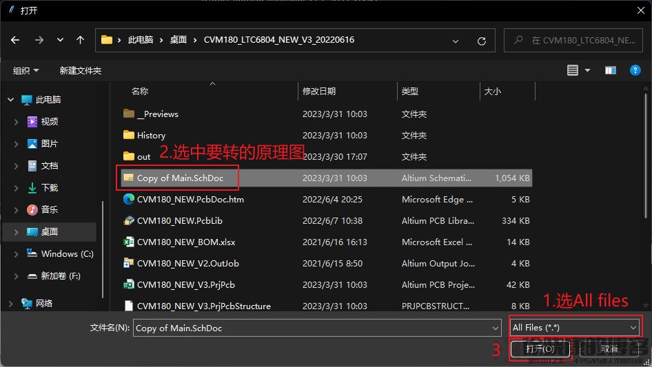This screenshot has width=652, height=367.
Task: Expand the Windows (C:) drive node
Action: coord(17,254)
